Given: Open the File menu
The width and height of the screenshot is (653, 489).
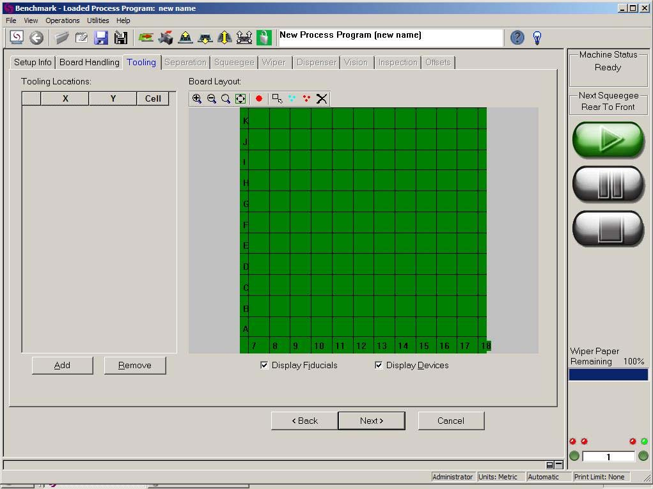Looking at the screenshot, I should (x=12, y=20).
